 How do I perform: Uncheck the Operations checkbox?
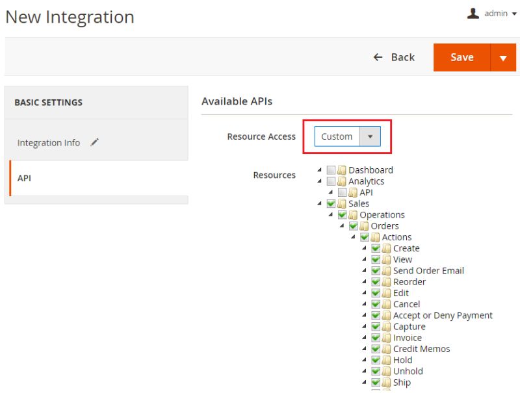click(343, 215)
